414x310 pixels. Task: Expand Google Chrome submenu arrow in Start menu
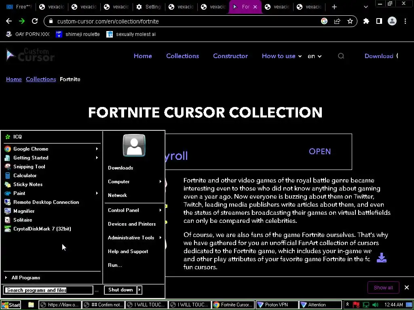97,149
